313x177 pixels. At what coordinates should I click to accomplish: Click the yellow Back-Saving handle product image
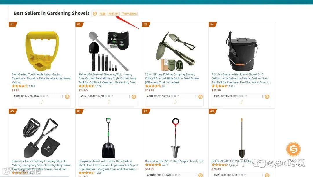(x=42, y=51)
